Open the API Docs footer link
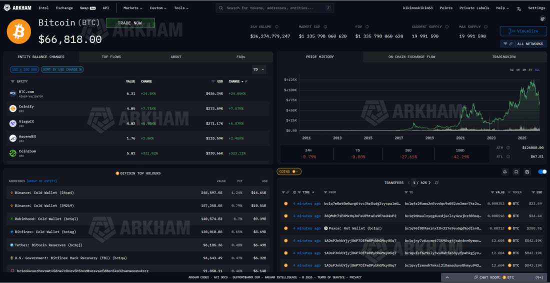This screenshot has width=550, height=283. (x=221, y=277)
